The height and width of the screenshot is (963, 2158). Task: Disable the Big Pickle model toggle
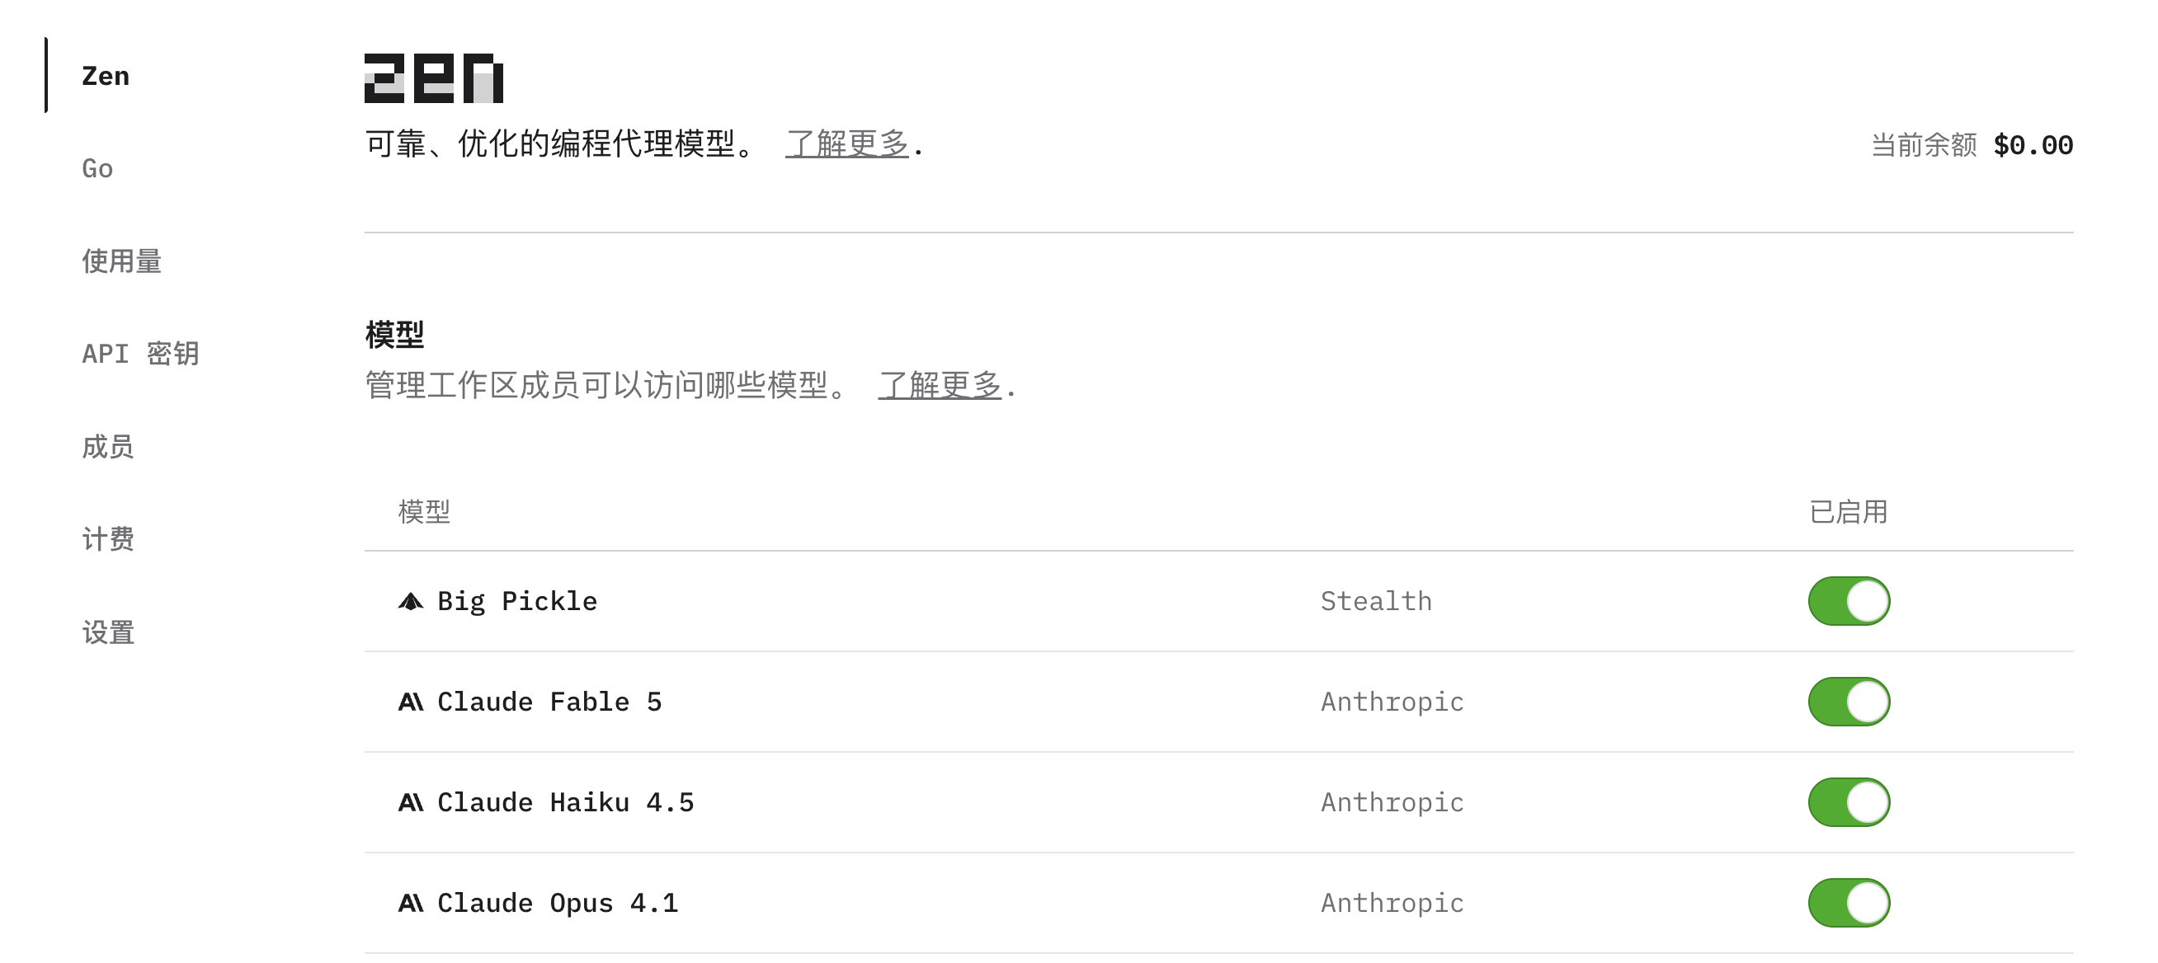pos(1849,601)
